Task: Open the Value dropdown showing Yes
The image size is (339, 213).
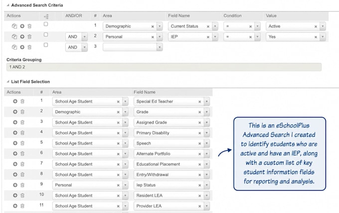Action: (x=323, y=37)
